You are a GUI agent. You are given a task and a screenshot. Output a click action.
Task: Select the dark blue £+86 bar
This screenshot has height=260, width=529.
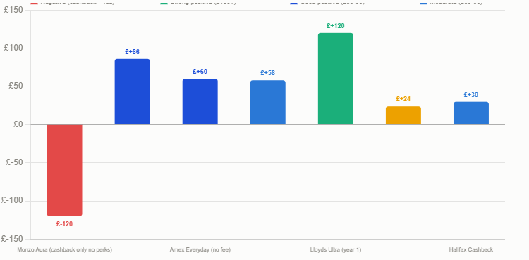133,92
